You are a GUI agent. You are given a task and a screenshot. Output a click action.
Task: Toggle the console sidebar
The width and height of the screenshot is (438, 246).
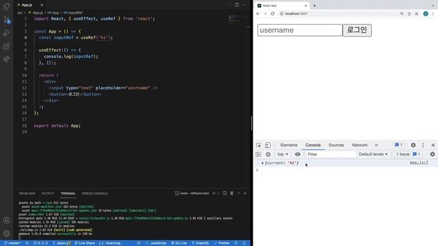(259, 154)
